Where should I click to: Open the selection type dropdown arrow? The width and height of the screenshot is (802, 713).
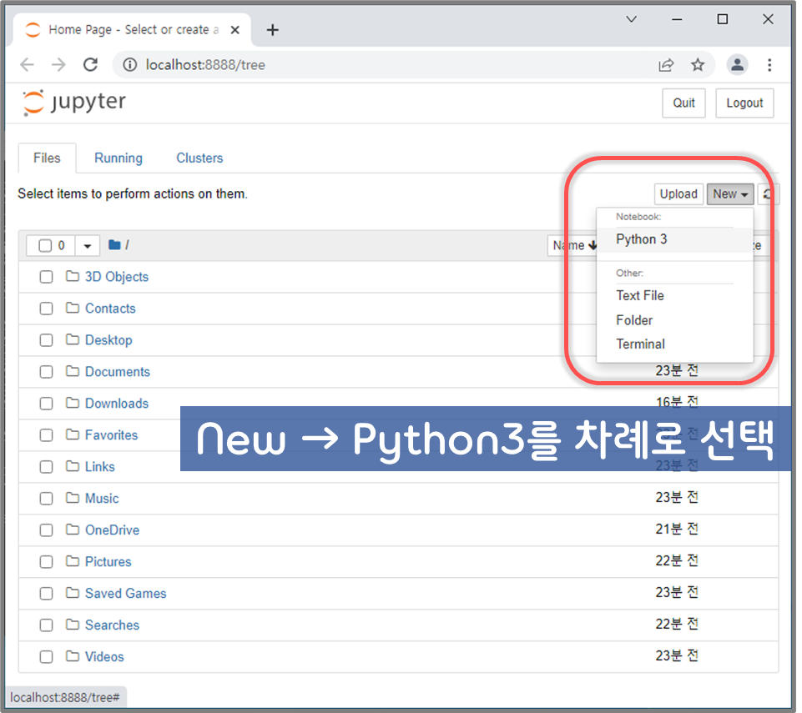point(88,246)
